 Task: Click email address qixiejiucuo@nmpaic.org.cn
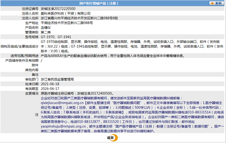click(x=62, y=103)
